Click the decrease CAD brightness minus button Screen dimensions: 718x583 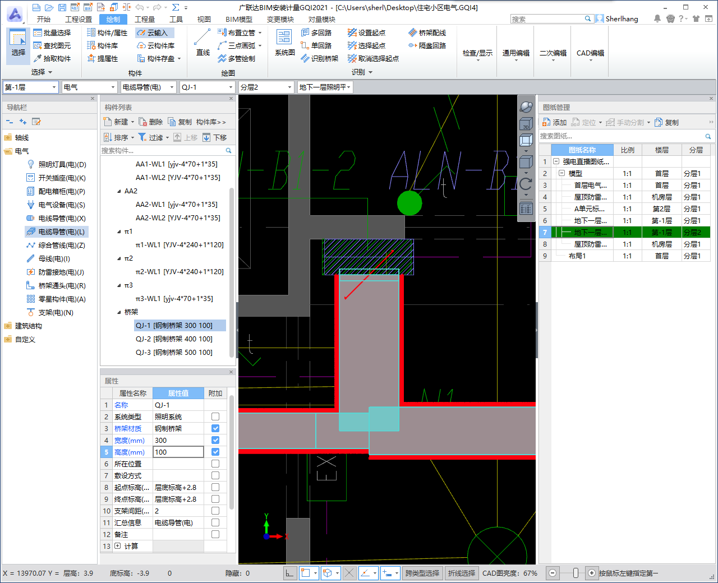[x=553, y=573]
